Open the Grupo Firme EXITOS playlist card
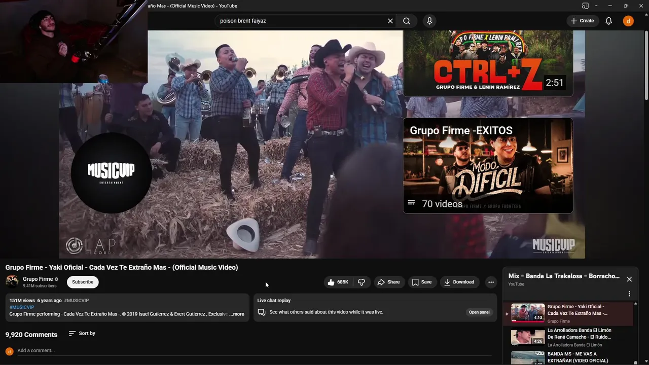The width and height of the screenshot is (649, 365). coord(488,166)
